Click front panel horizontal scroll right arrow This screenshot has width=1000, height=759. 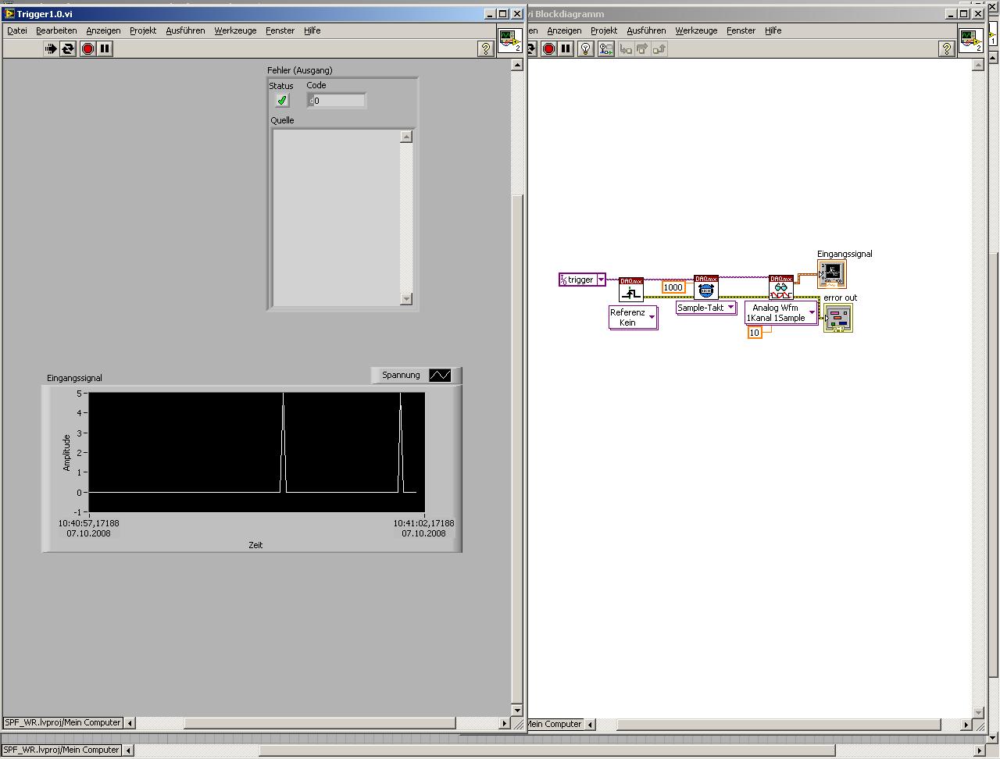(504, 723)
